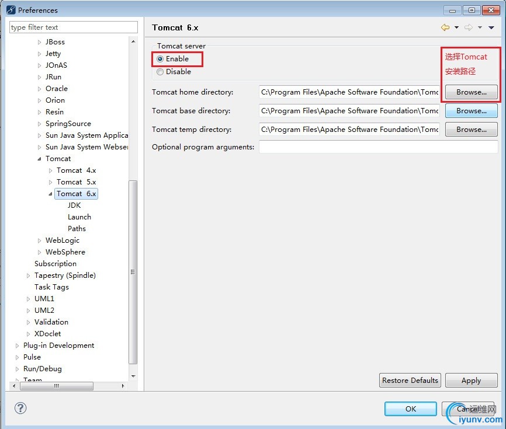Click the Apply button

471,381
